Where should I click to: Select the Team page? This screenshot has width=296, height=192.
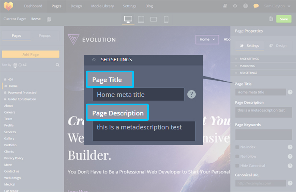(8, 119)
